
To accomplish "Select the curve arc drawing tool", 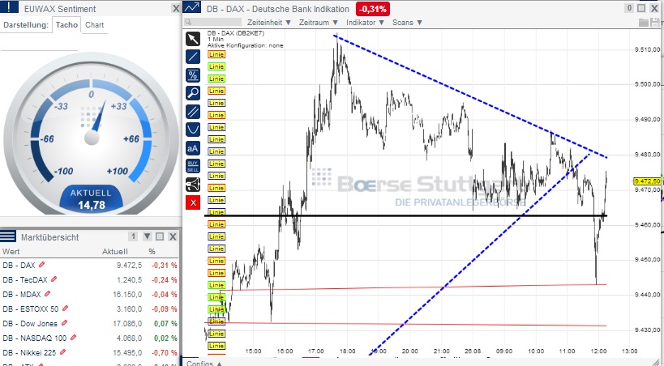I will pos(193,129).
